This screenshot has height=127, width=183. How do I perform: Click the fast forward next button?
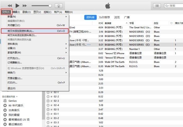tap(25, 6)
